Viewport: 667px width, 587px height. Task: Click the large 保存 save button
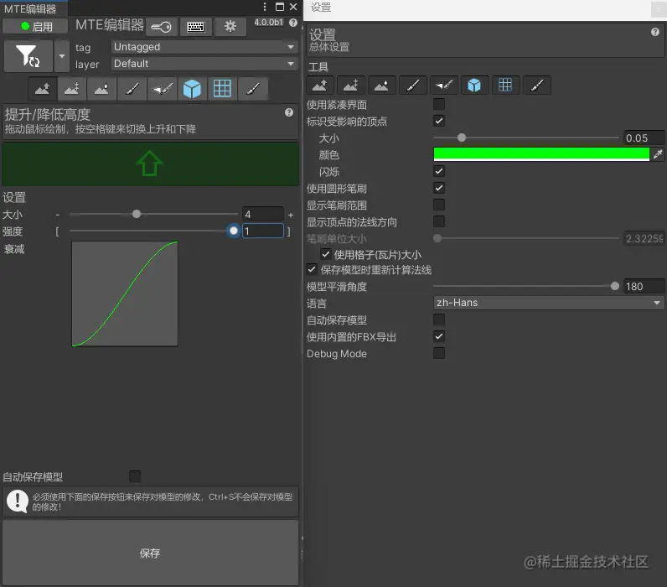click(150, 553)
